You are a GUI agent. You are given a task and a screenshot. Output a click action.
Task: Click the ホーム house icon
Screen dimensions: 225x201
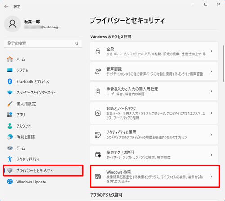[x=10, y=59]
